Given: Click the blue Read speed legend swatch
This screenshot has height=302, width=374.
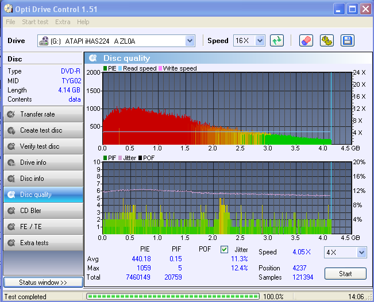Looking at the screenshot, I should coord(120,68).
